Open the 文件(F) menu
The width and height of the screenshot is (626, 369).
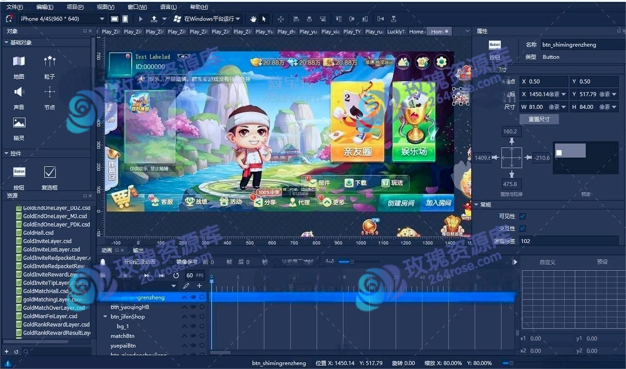tap(15, 7)
